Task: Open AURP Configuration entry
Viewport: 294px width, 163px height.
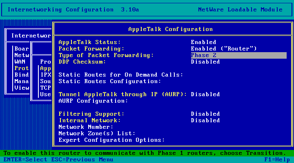Action: pyautogui.click(x=93, y=101)
